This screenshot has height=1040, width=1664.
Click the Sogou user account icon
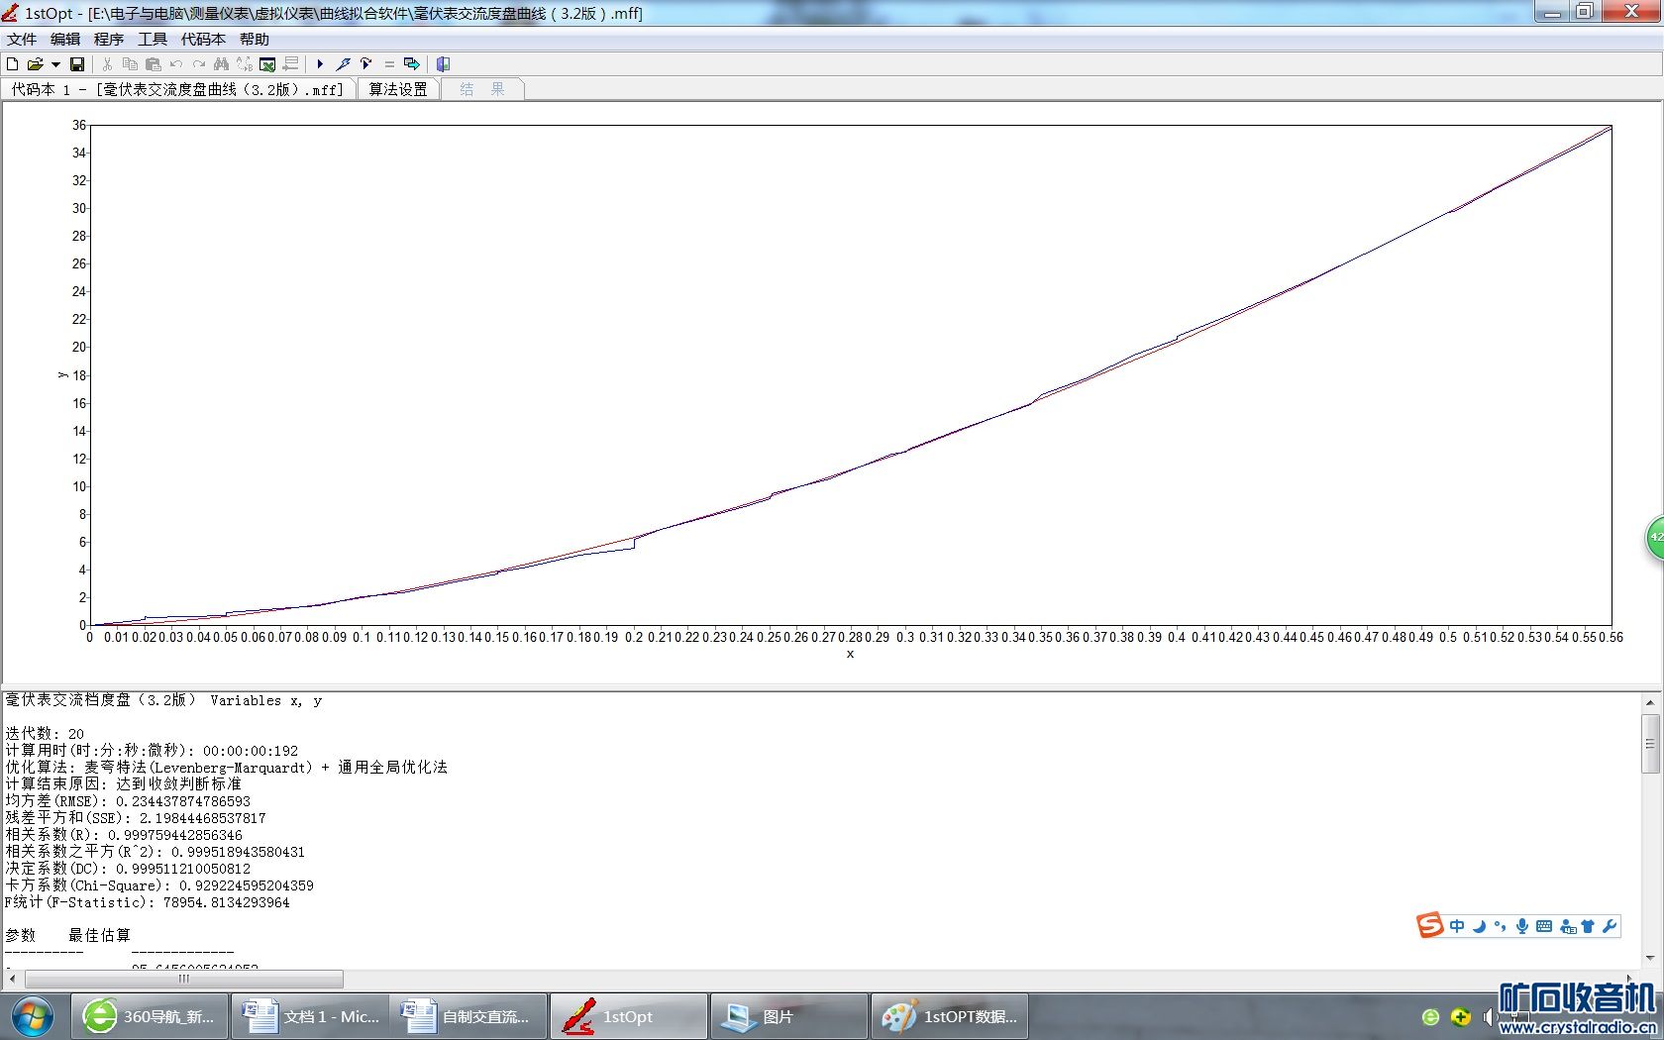[1567, 926]
